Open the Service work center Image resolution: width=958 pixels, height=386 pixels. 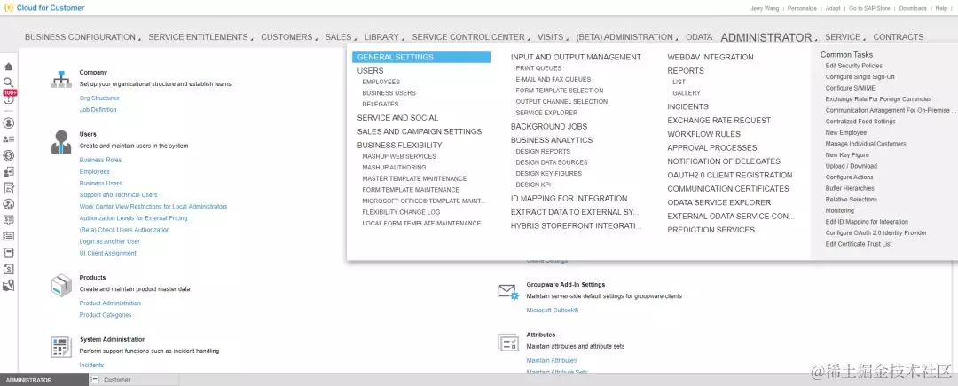[x=842, y=37]
